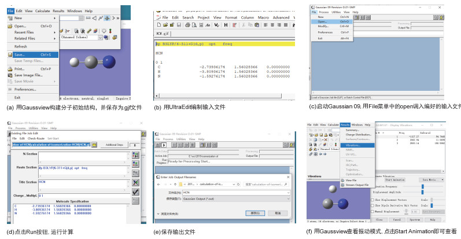The width and height of the screenshot is (461, 239).
Task: Click the red X delete icon in panel (f) toolbar
Action: click(326, 139)
